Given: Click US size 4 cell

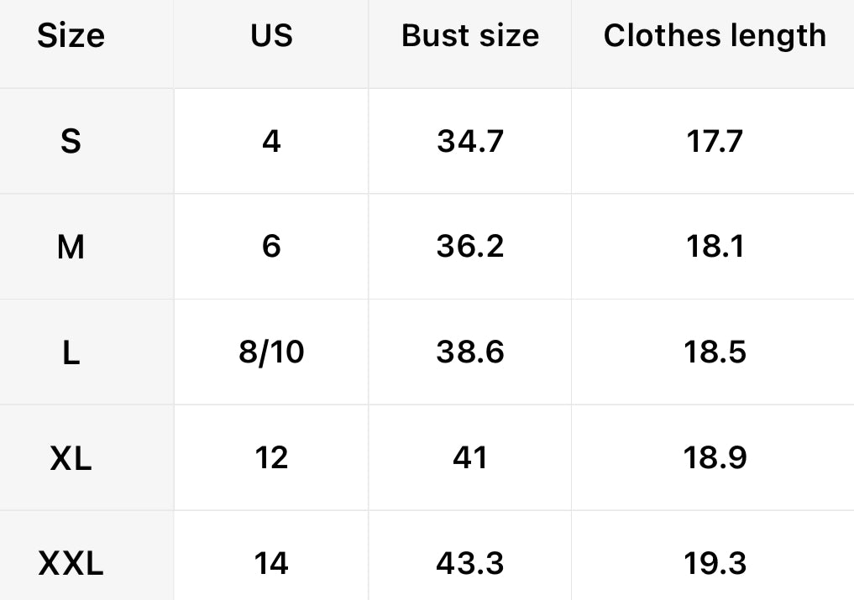Looking at the screenshot, I should pos(271,142).
